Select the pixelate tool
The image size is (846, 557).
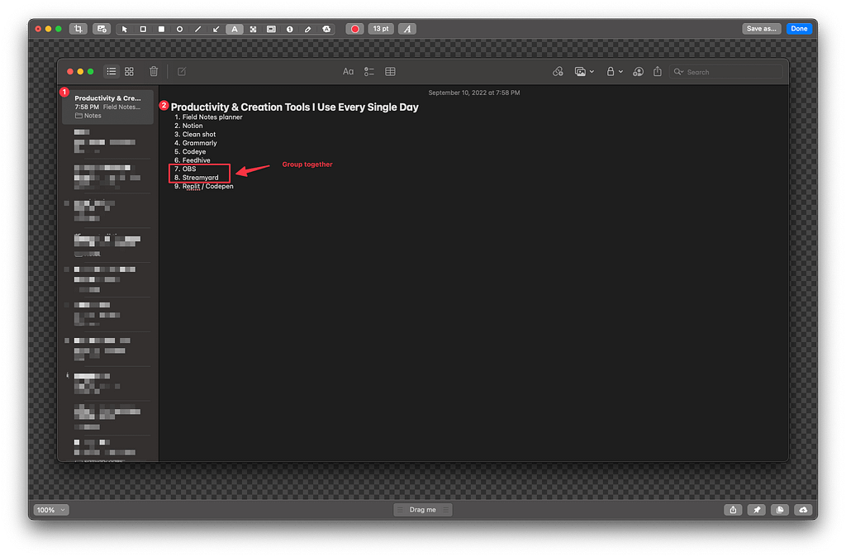tap(253, 29)
